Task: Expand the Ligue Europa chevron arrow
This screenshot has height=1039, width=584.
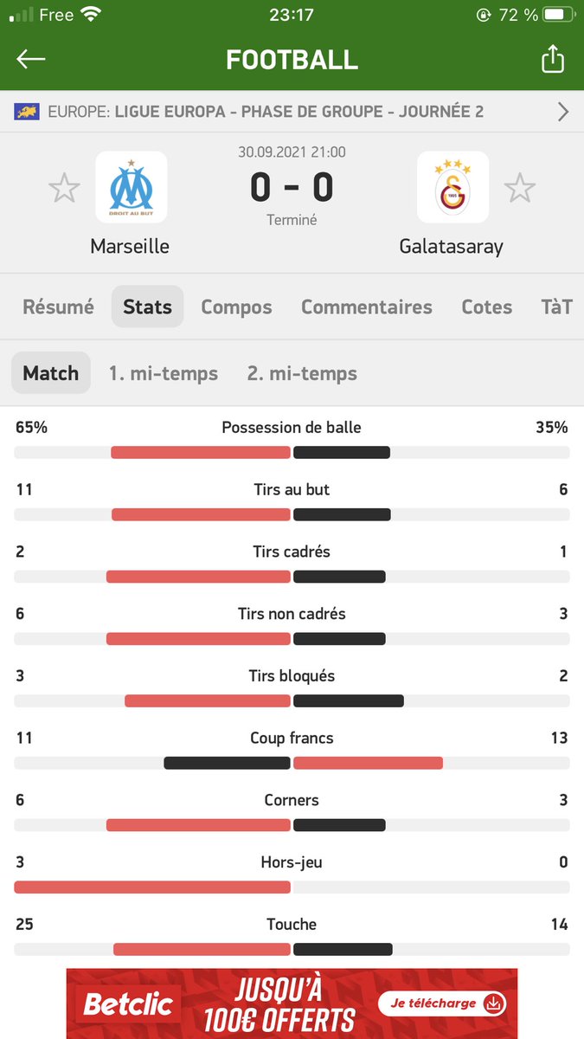Action: point(563,112)
